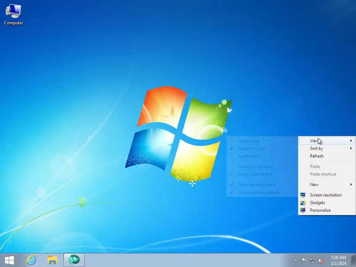Viewport: 356px width, 267px height.
Task: Open the network tray icon
Action: pos(313,260)
